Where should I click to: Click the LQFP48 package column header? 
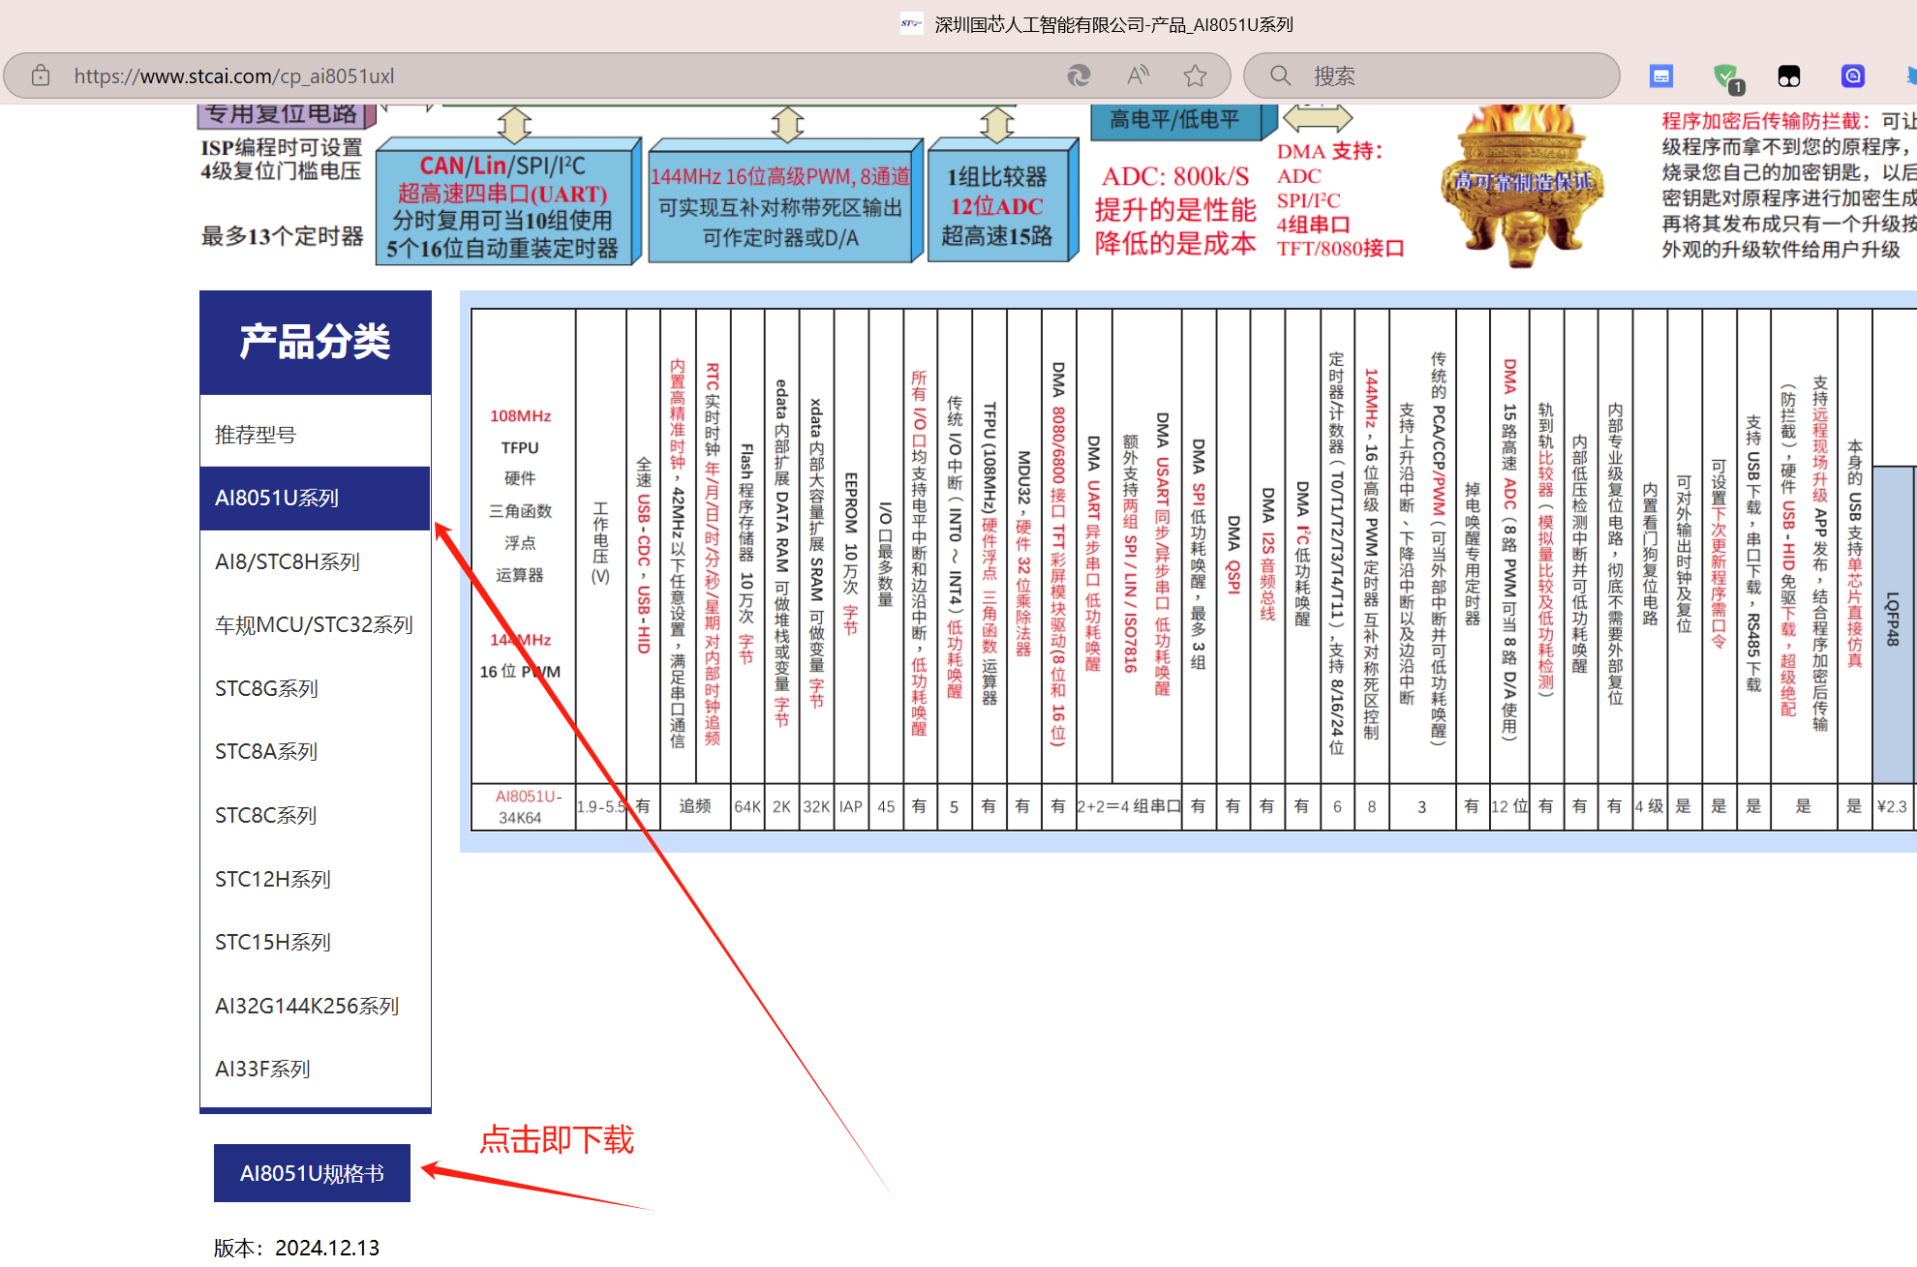pos(1893,624)
